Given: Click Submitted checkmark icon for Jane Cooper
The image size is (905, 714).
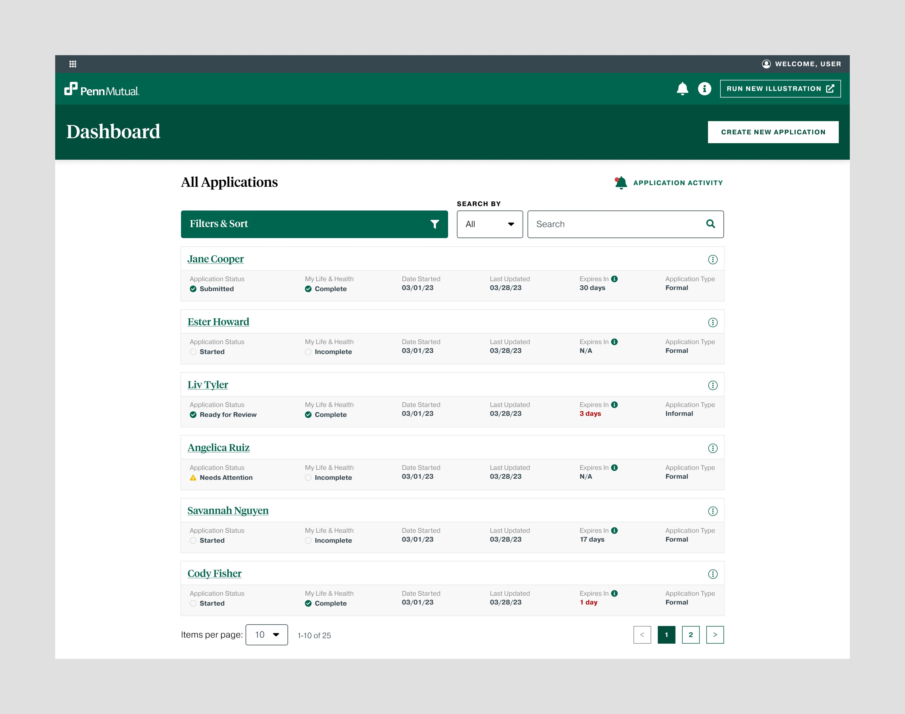Looking at the screenshot, I should pos(193,289).
